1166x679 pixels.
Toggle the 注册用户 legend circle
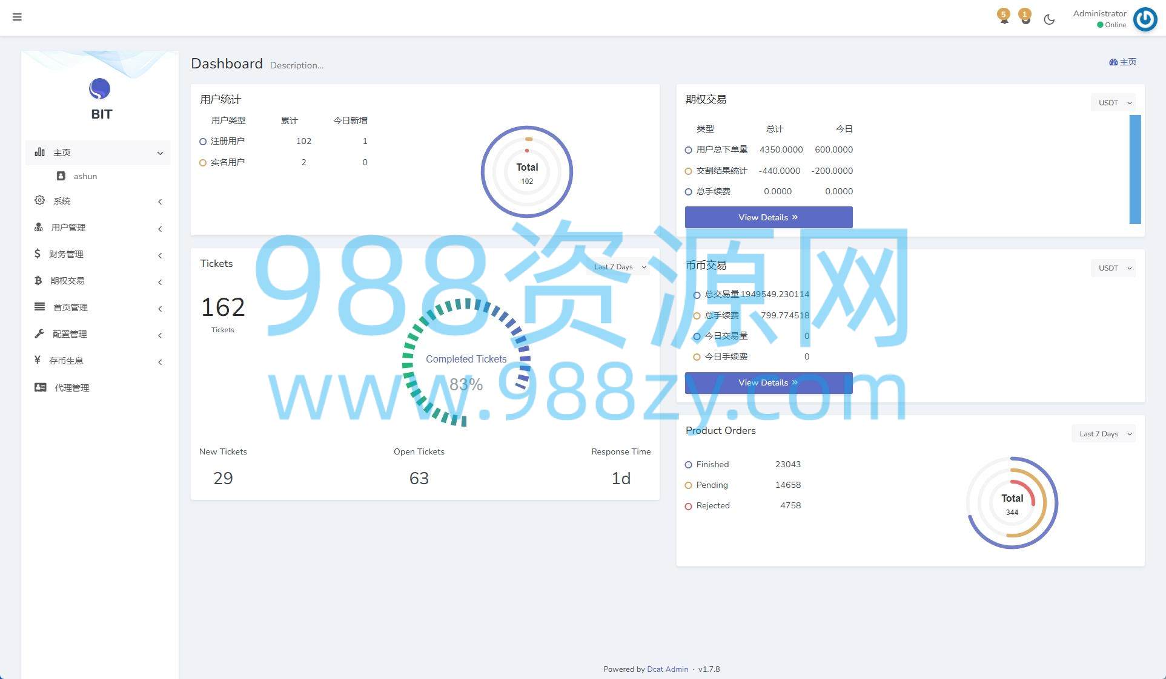pyautogui.click(x=203, y=142)
